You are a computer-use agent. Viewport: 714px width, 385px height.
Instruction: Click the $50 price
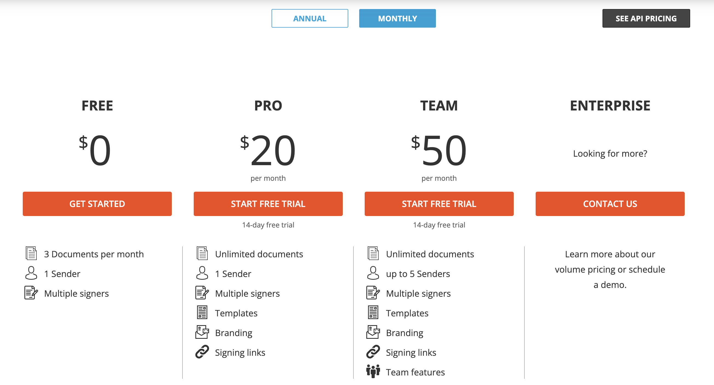coord(439,150)
